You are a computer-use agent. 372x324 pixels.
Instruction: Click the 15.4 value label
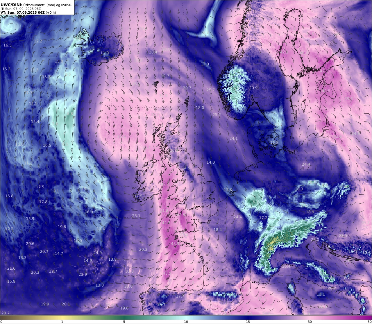coord(35,121)
